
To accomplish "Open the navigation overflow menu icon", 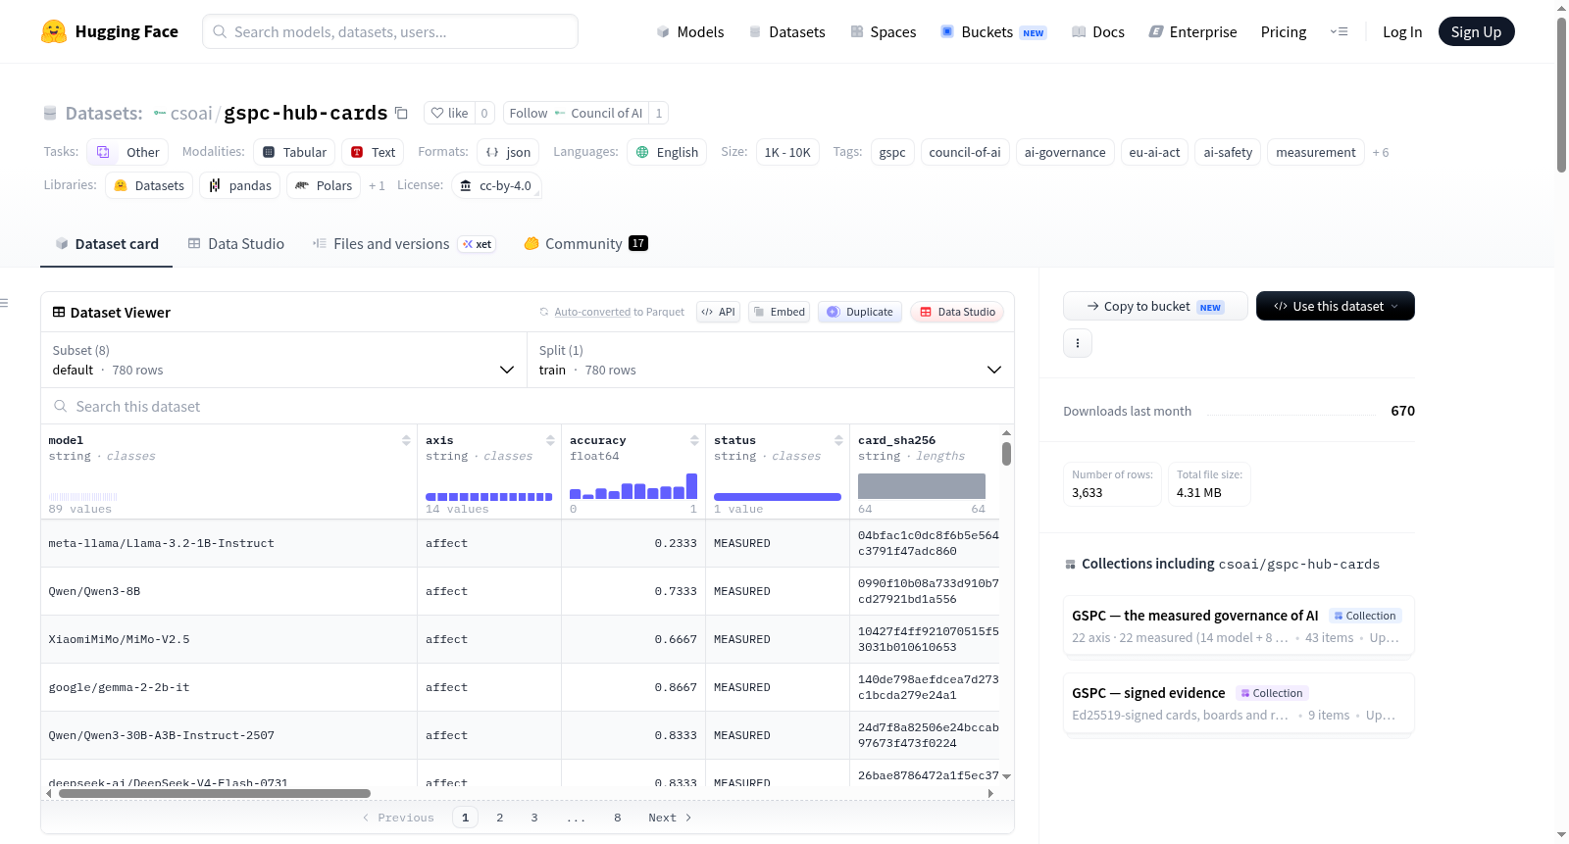I will pyautogui.click(x=1339, y=31).
